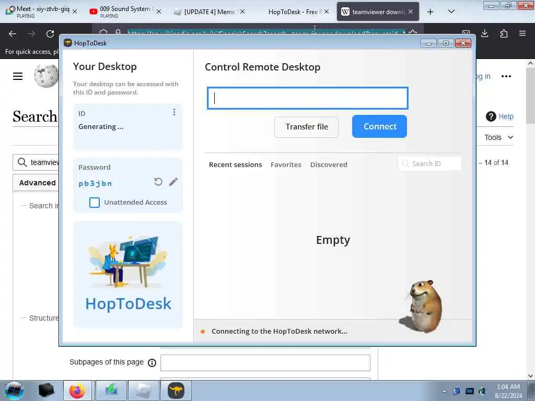Click the Transfer file button

(x=306, y=127)
